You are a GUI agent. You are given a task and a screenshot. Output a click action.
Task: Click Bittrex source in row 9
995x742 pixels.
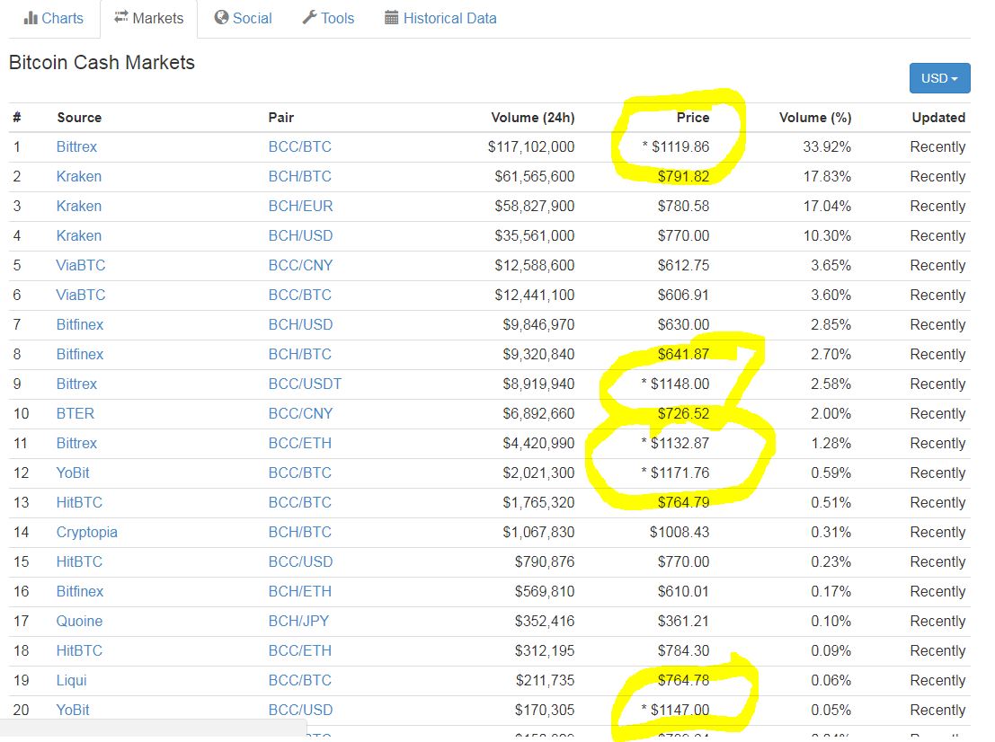pyautogui.click(x=76, y=384)
